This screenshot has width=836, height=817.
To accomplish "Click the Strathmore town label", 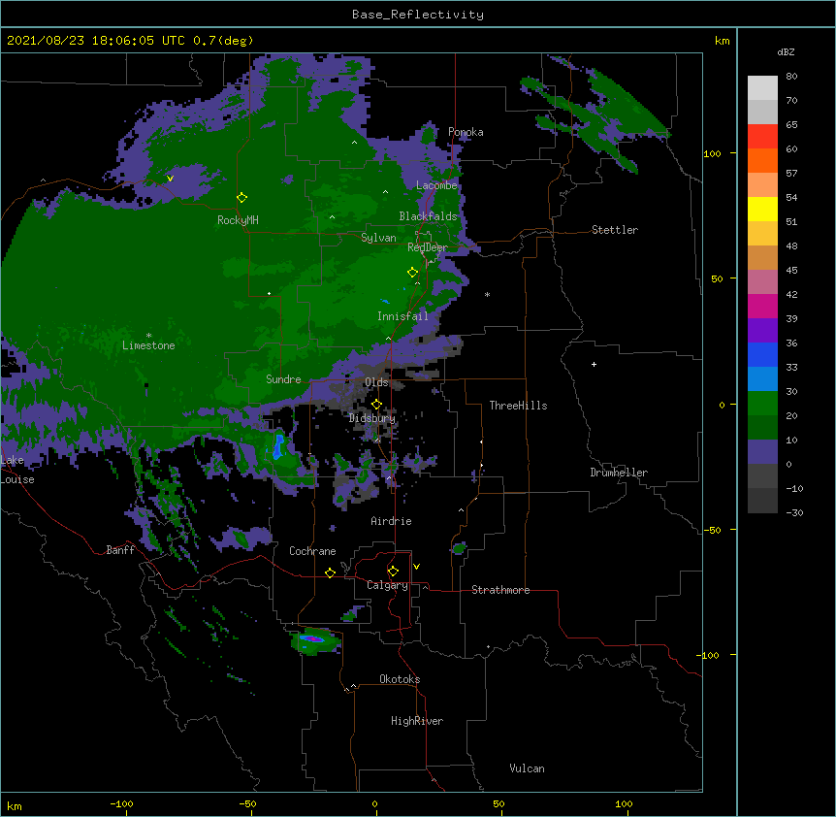I will coord(500,590).
